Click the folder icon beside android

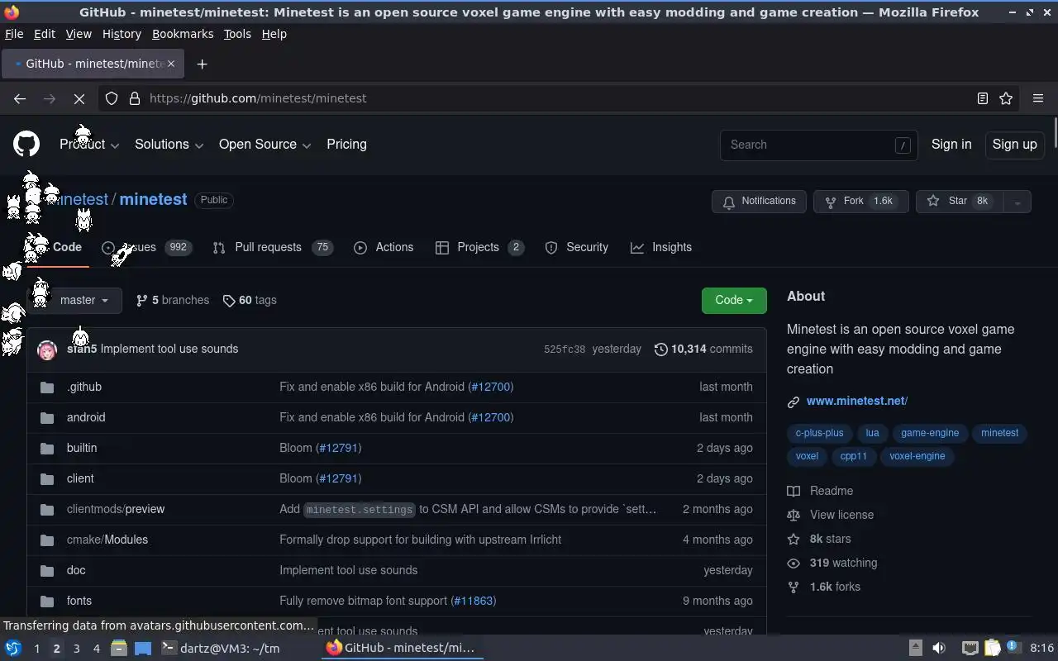(47, 417)
